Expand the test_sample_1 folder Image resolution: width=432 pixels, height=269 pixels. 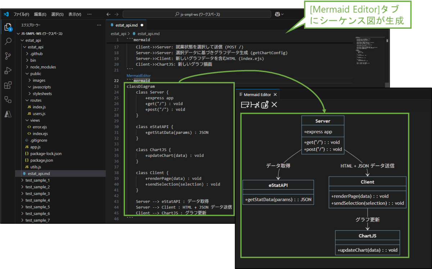coord(60,180)
